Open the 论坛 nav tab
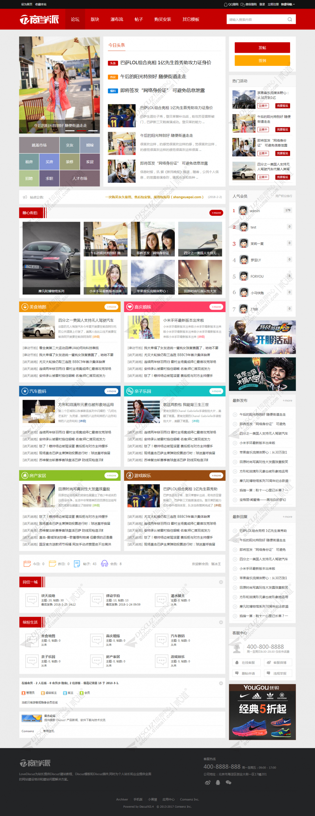Screen dimensions: 315x816 coord(75,19)
